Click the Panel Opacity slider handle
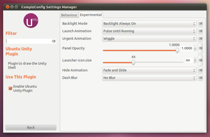The width and height of the screenshot is (210, 137). pyautogui.click(x=177, y=51)
